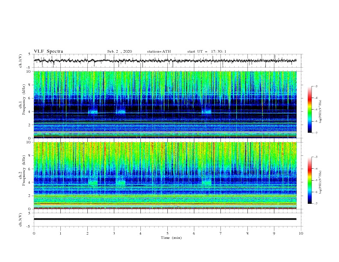The width and height of the screenshot is (339, 262).
Task: Click the "-7" tick of ch.2 colorbar
Action: pyautogui.click(x=316, y=204)
